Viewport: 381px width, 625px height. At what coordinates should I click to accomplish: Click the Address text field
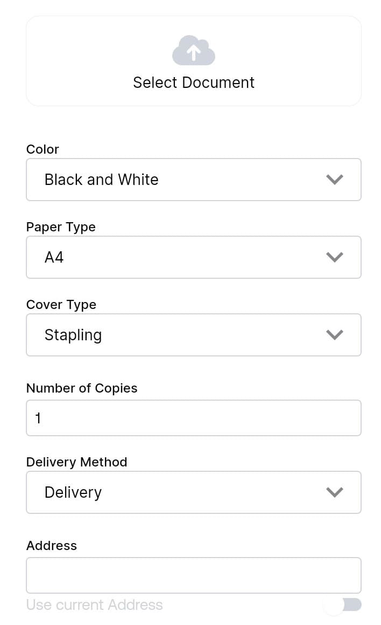(194, 575)
